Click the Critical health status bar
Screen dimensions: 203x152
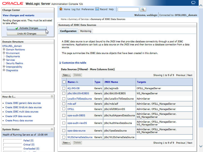coord(12,145)
